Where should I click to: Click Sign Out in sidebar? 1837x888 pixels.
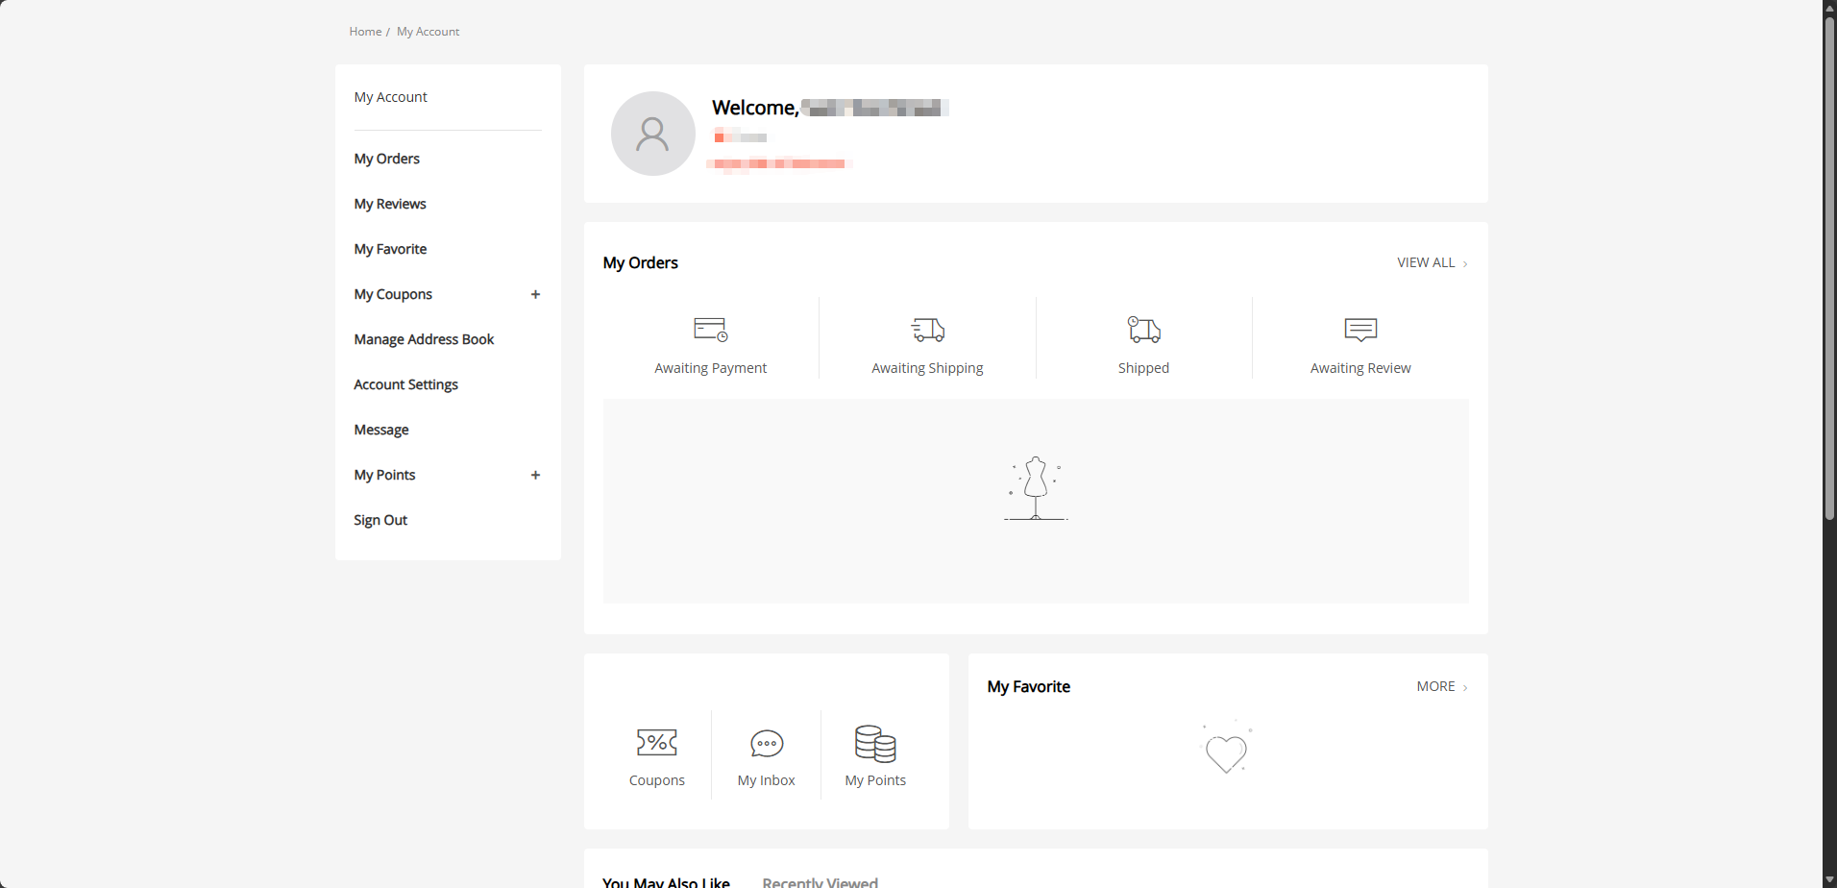[x=380, y=520]
